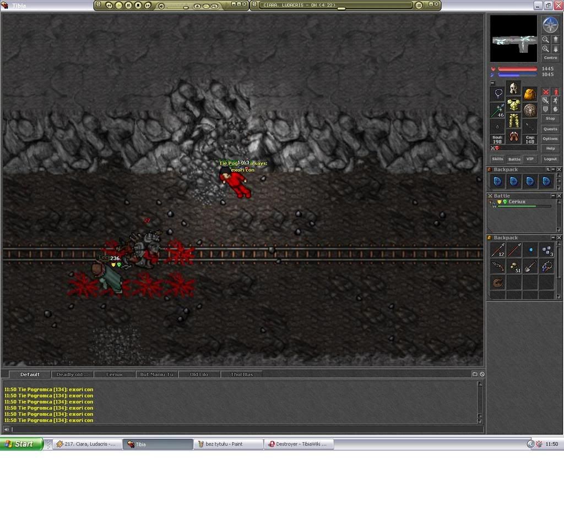Click the shovel in the lower Backpack

click(530, 267)
